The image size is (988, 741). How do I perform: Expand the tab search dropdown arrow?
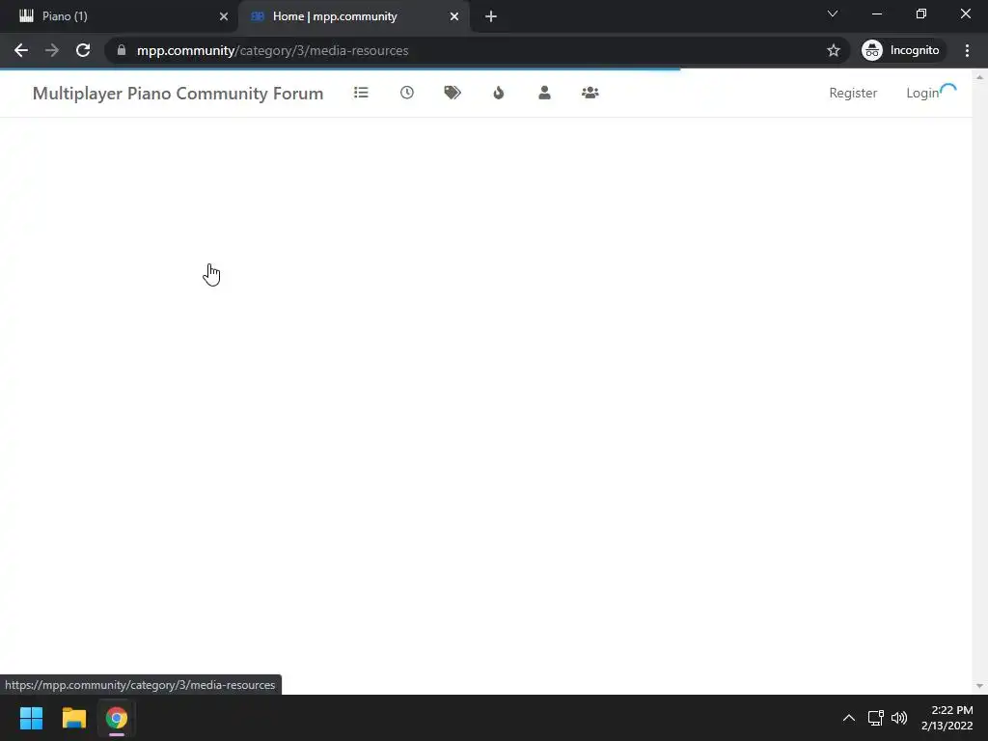pos(833,14)
